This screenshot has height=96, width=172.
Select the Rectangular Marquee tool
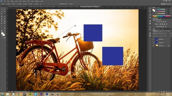tap(2, 9)
